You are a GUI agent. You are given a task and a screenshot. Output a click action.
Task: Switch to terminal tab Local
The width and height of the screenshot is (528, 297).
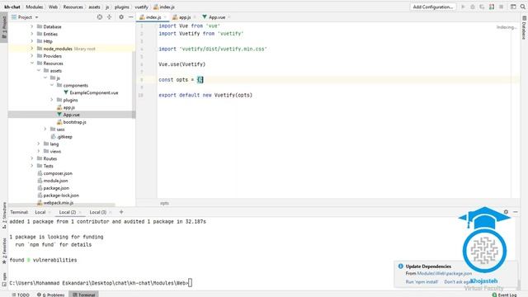pyautogui.click(x=40, y=212)
